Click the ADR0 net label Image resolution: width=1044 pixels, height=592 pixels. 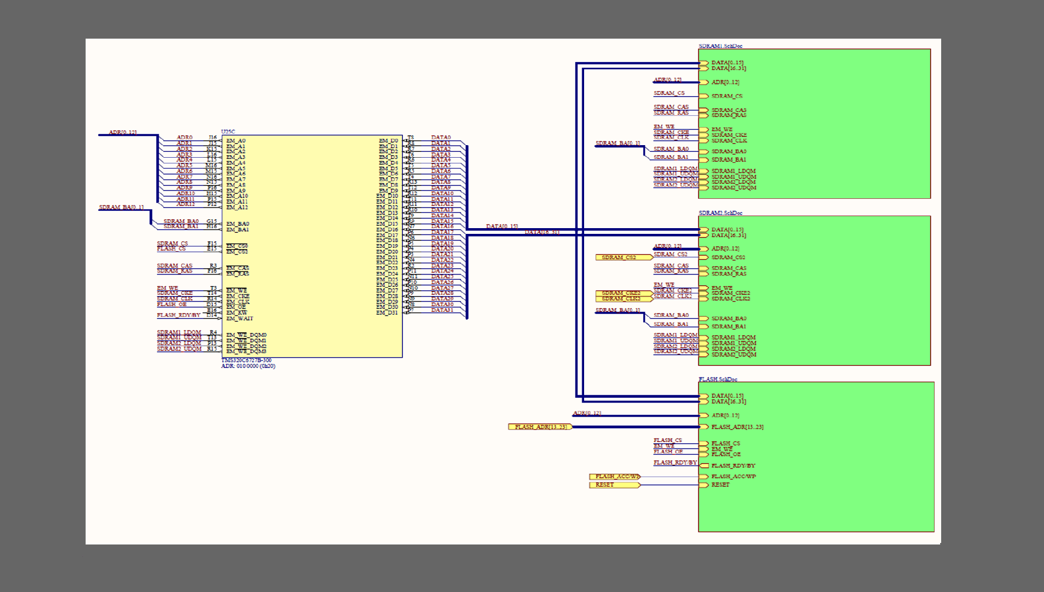(184, 138)
